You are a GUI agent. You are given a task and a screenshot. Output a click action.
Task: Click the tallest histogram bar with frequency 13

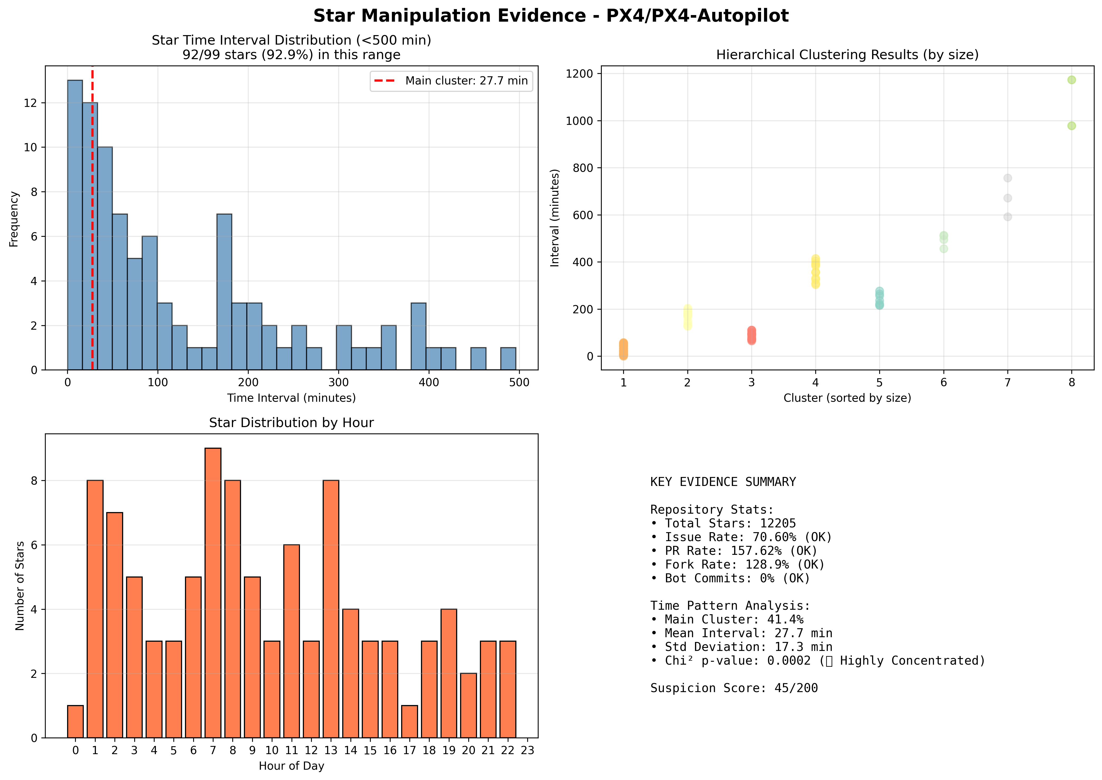(x=75, y=225)
